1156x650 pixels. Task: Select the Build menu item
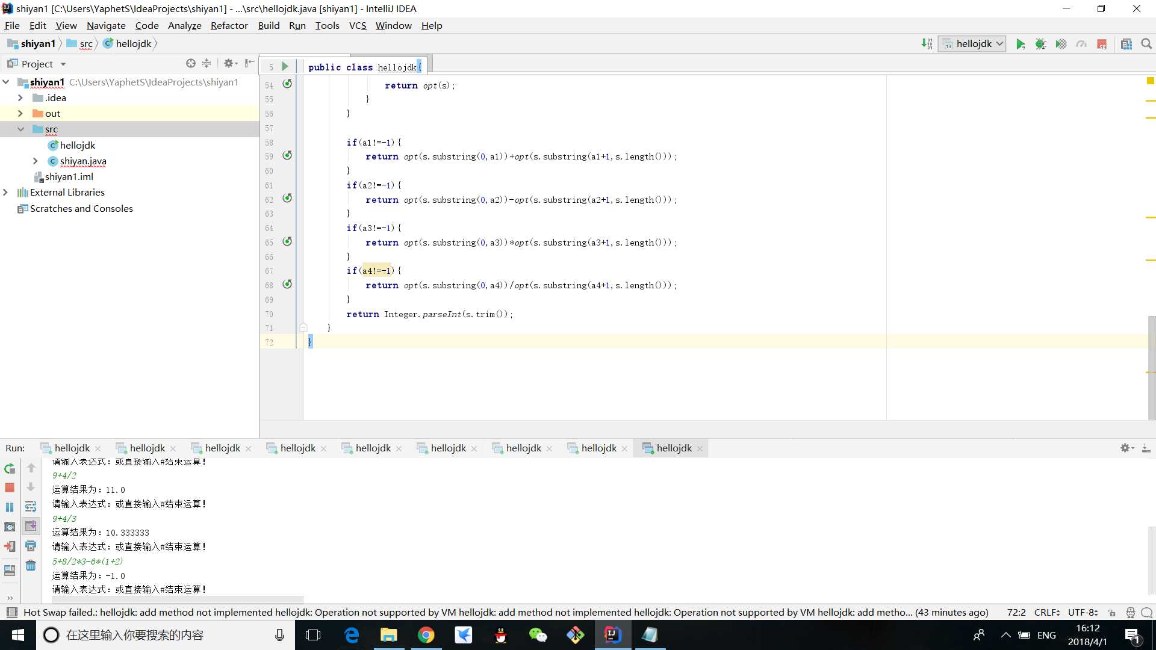point(269,25)
